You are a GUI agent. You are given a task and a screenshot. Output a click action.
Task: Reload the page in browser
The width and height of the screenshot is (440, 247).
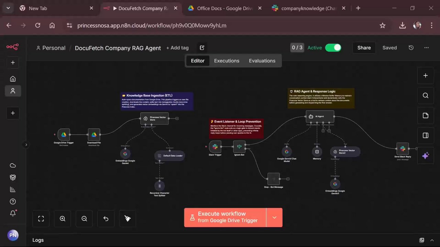pos(38,25)
